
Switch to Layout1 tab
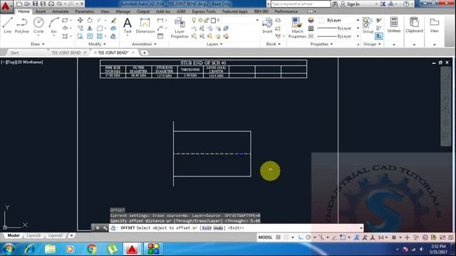tap(33, 235)
